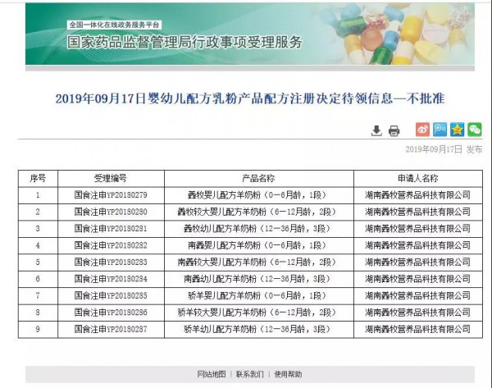Click the 产品名称 column header
This screenshot has width=492, height=388.
(x=258, y=179)
